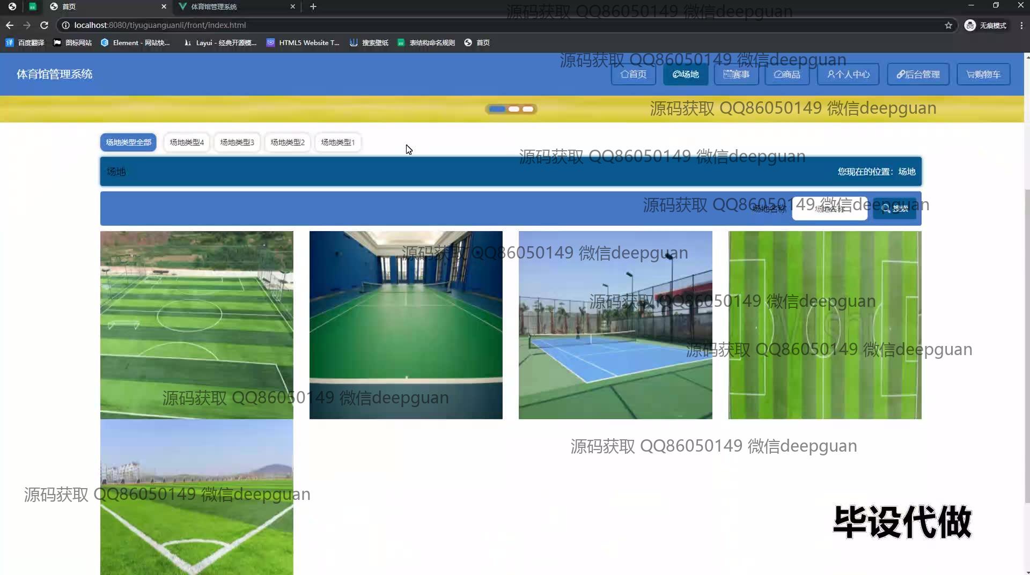Bookmark this page with the star icon
The width and height of the screenshot is (1030, 575).
pyautogui.click(x=948, y=25)
